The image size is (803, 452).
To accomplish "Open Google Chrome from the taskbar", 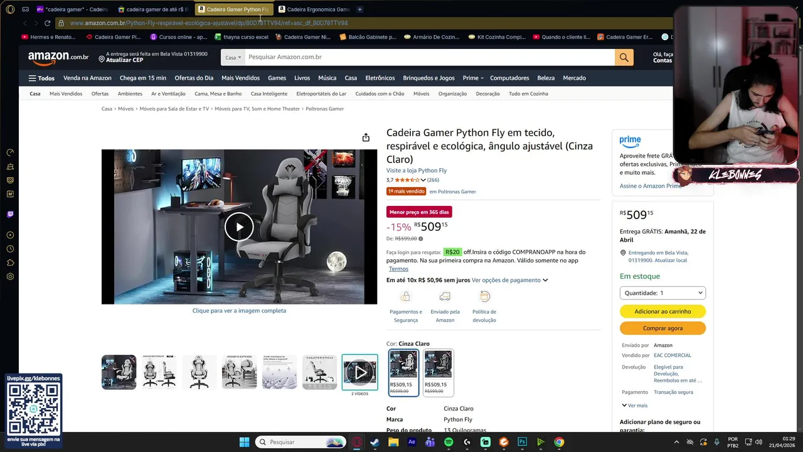I will (558, 442).
